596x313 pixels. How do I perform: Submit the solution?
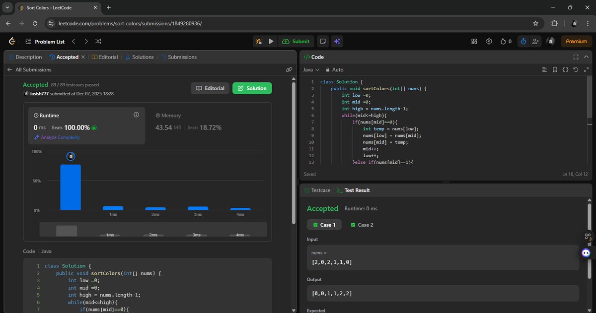tap(296, 41)
